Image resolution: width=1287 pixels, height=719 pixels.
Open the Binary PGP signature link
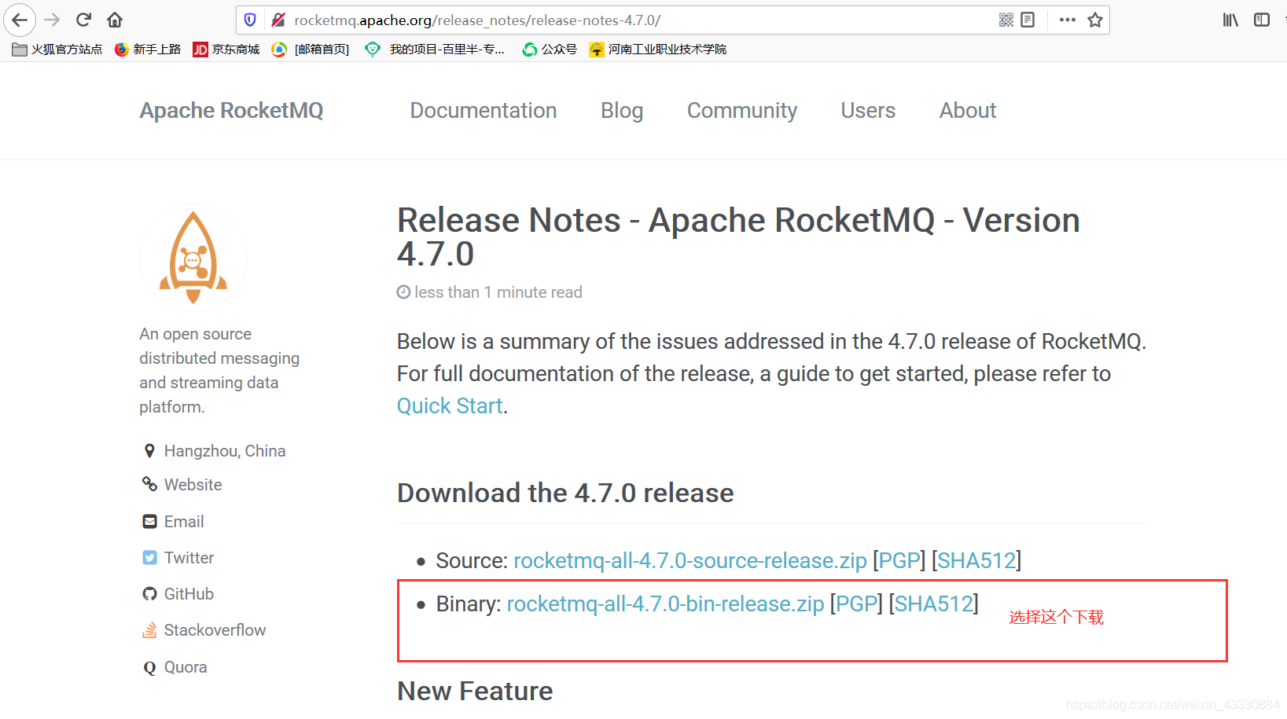(x=856, y=604)
